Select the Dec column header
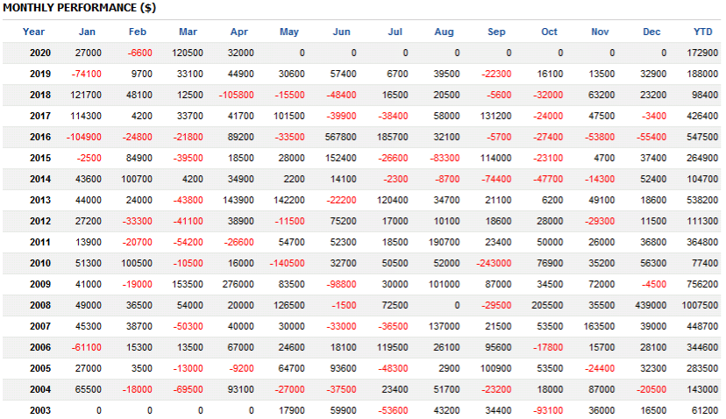Screen dimensions: 726x419 [x=651, y=32]
